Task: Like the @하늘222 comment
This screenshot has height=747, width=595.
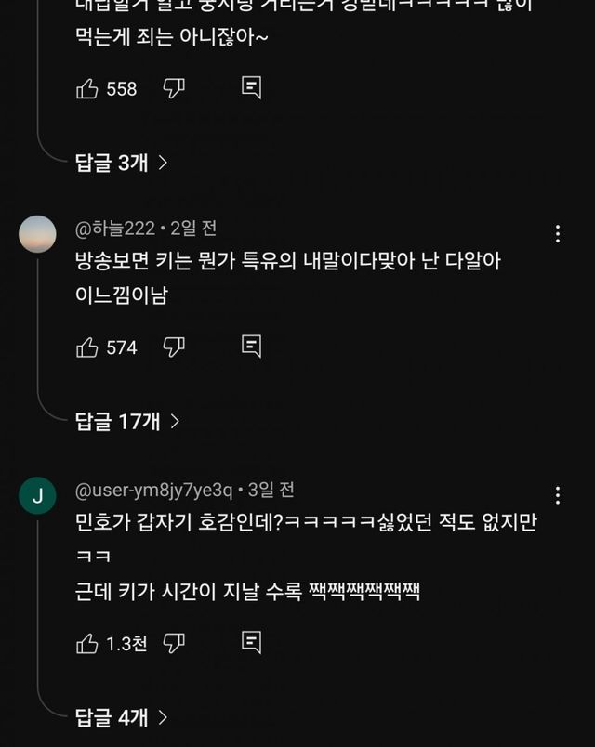Action: [87, 347]
